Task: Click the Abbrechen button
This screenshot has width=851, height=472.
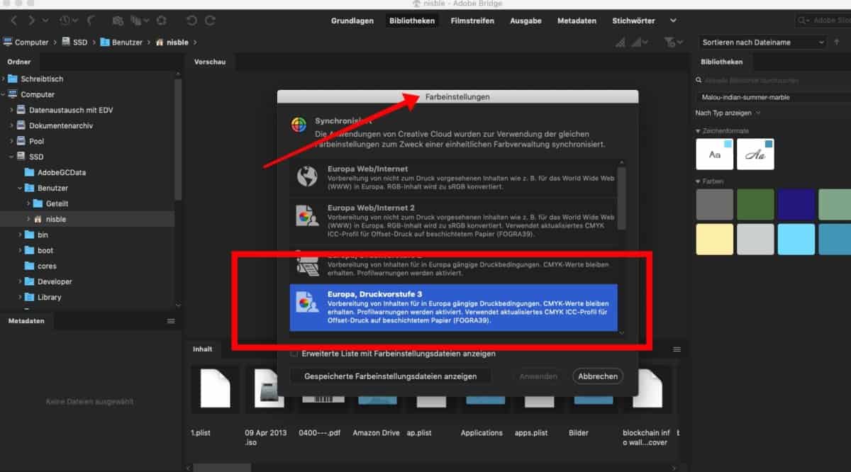Action: point(597,376)
